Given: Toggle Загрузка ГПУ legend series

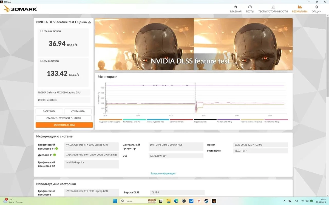Looking at the screenshot, I should tap(181, 121).
